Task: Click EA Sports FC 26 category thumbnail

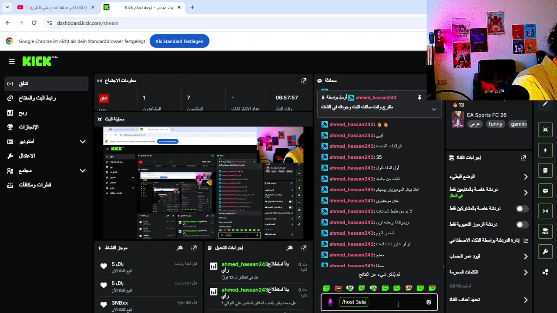Action: [x=458, y=119]
